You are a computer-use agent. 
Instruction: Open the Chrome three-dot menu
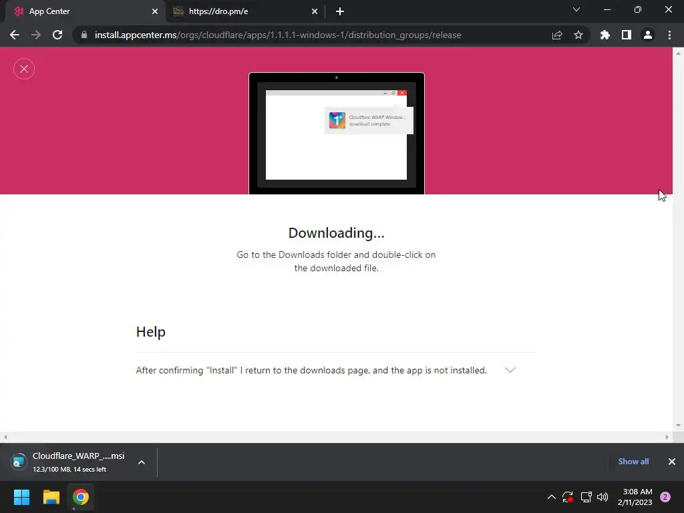pos(669,35)
